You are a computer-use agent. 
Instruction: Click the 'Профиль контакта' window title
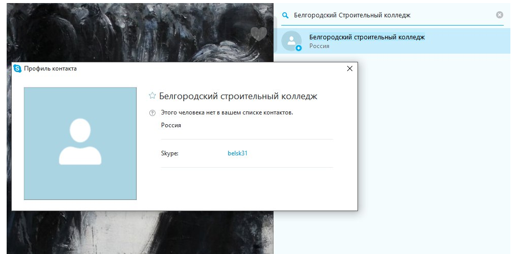click(x=50, y=68)
